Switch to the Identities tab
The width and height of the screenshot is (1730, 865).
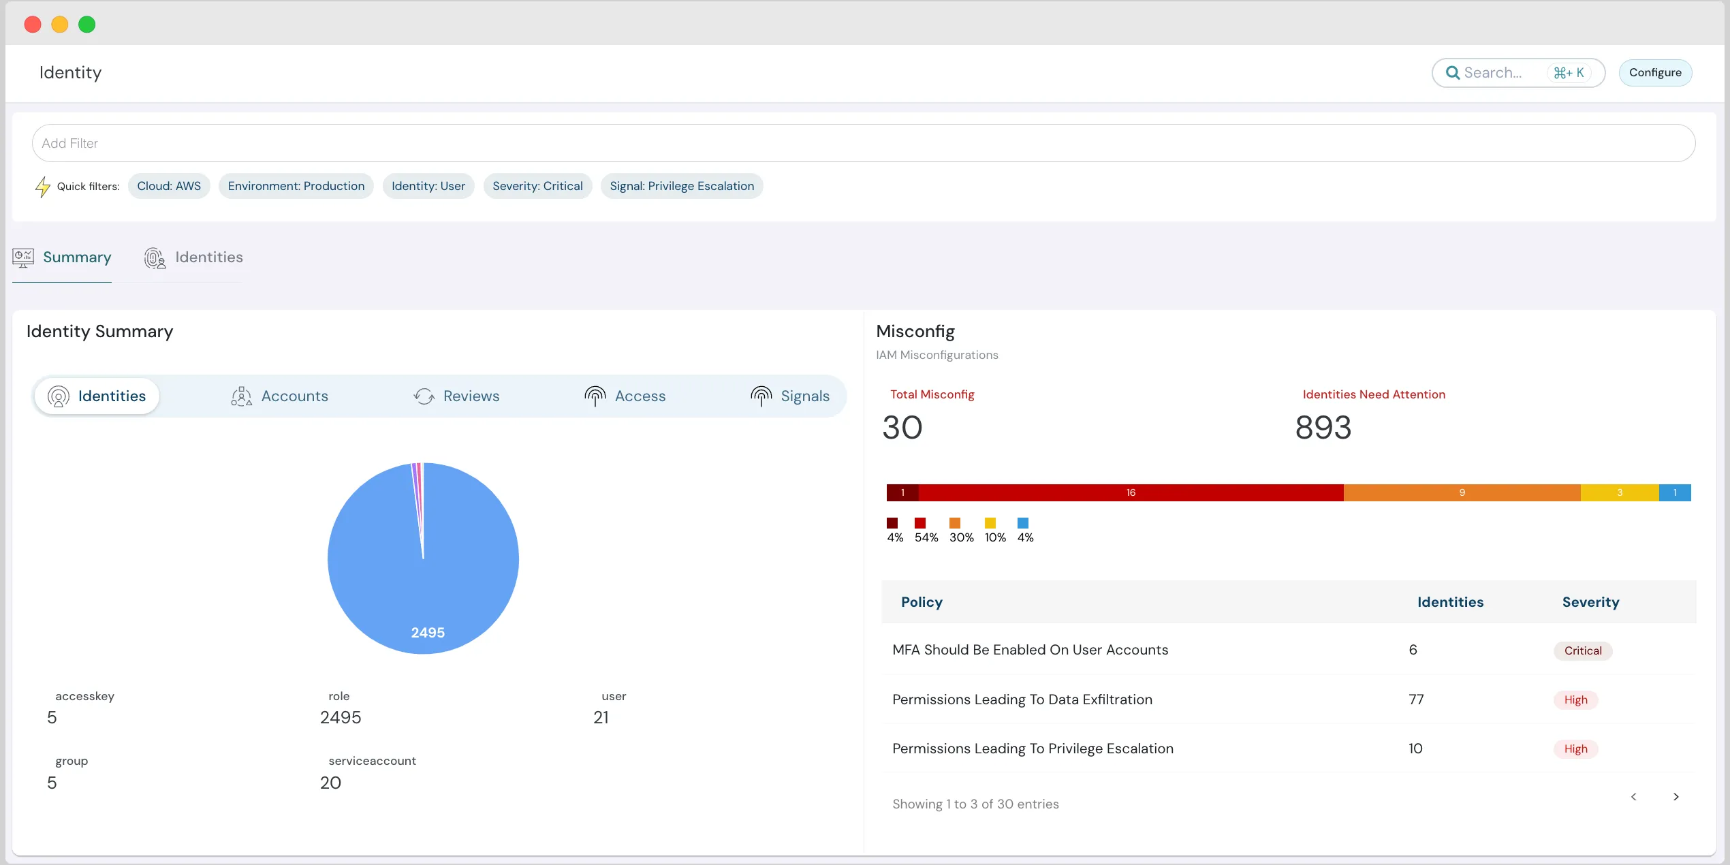[193, 257]
